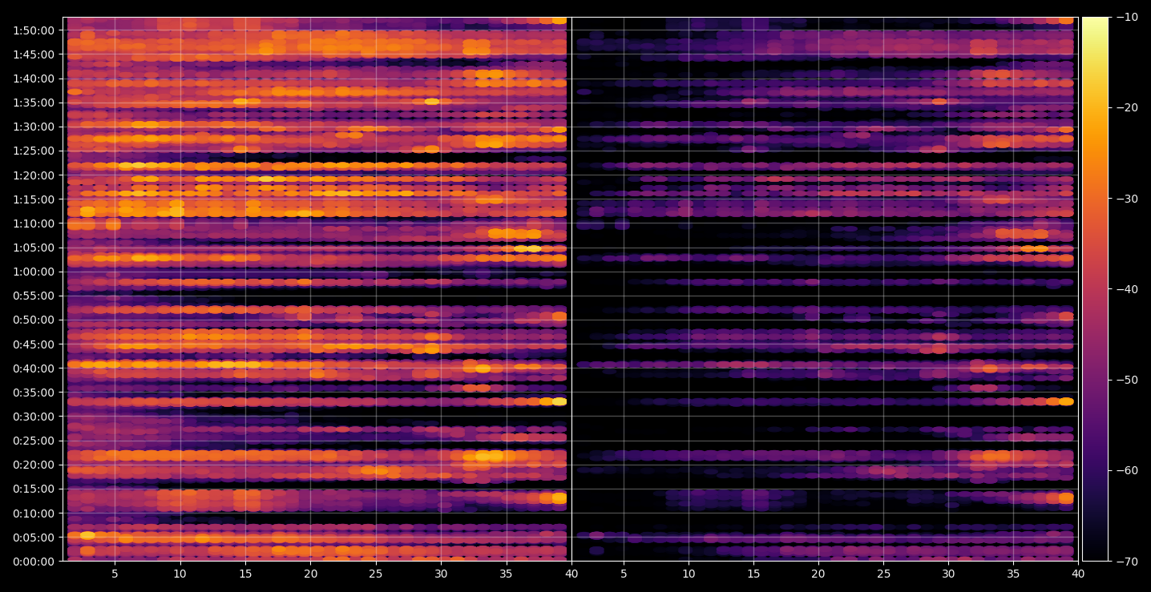
Task: Click the 1:25:00 time axis label
Action: click(34, 151)
